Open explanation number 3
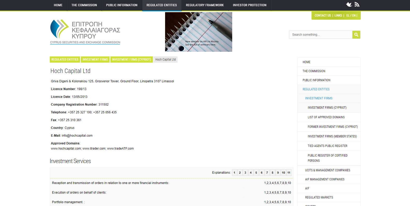 coord(245,173)
